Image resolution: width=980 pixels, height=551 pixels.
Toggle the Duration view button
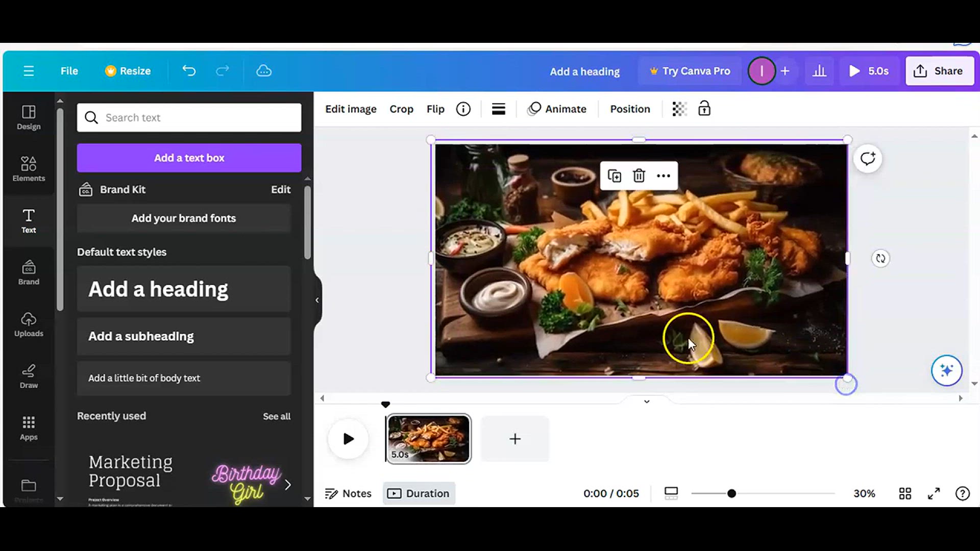[419, 494]
